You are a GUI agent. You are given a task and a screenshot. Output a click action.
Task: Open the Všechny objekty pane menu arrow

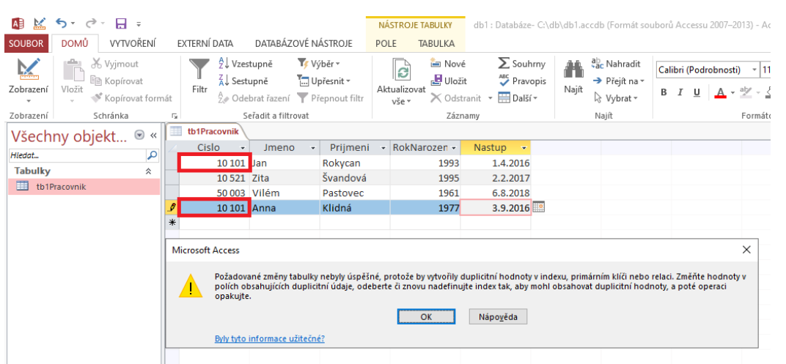point(140,135)
